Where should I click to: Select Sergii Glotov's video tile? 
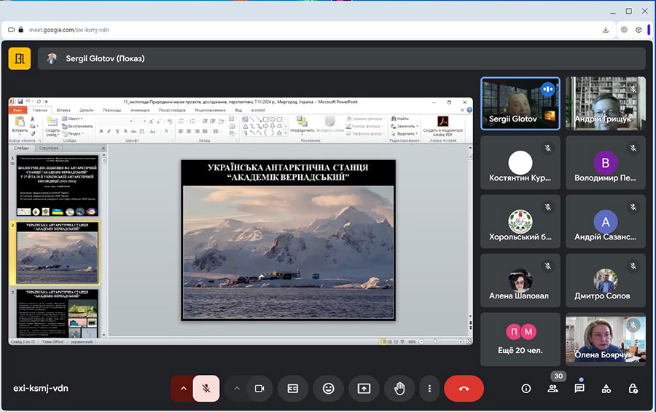point(520,103)
